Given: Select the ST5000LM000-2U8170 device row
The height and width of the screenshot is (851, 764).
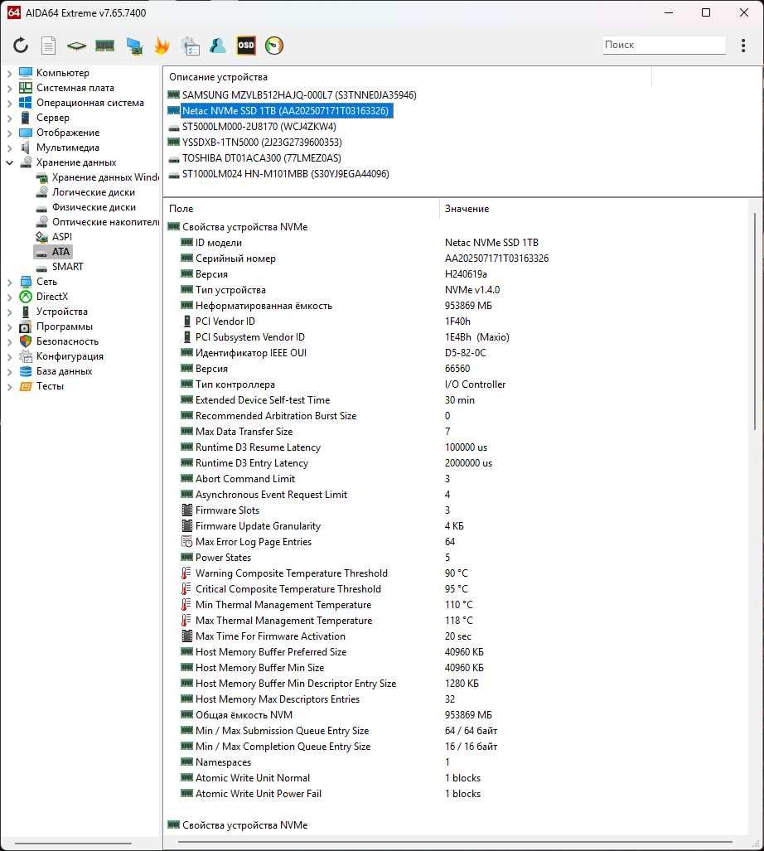Looking at the screenshot, I should click(x=252, y=127).
